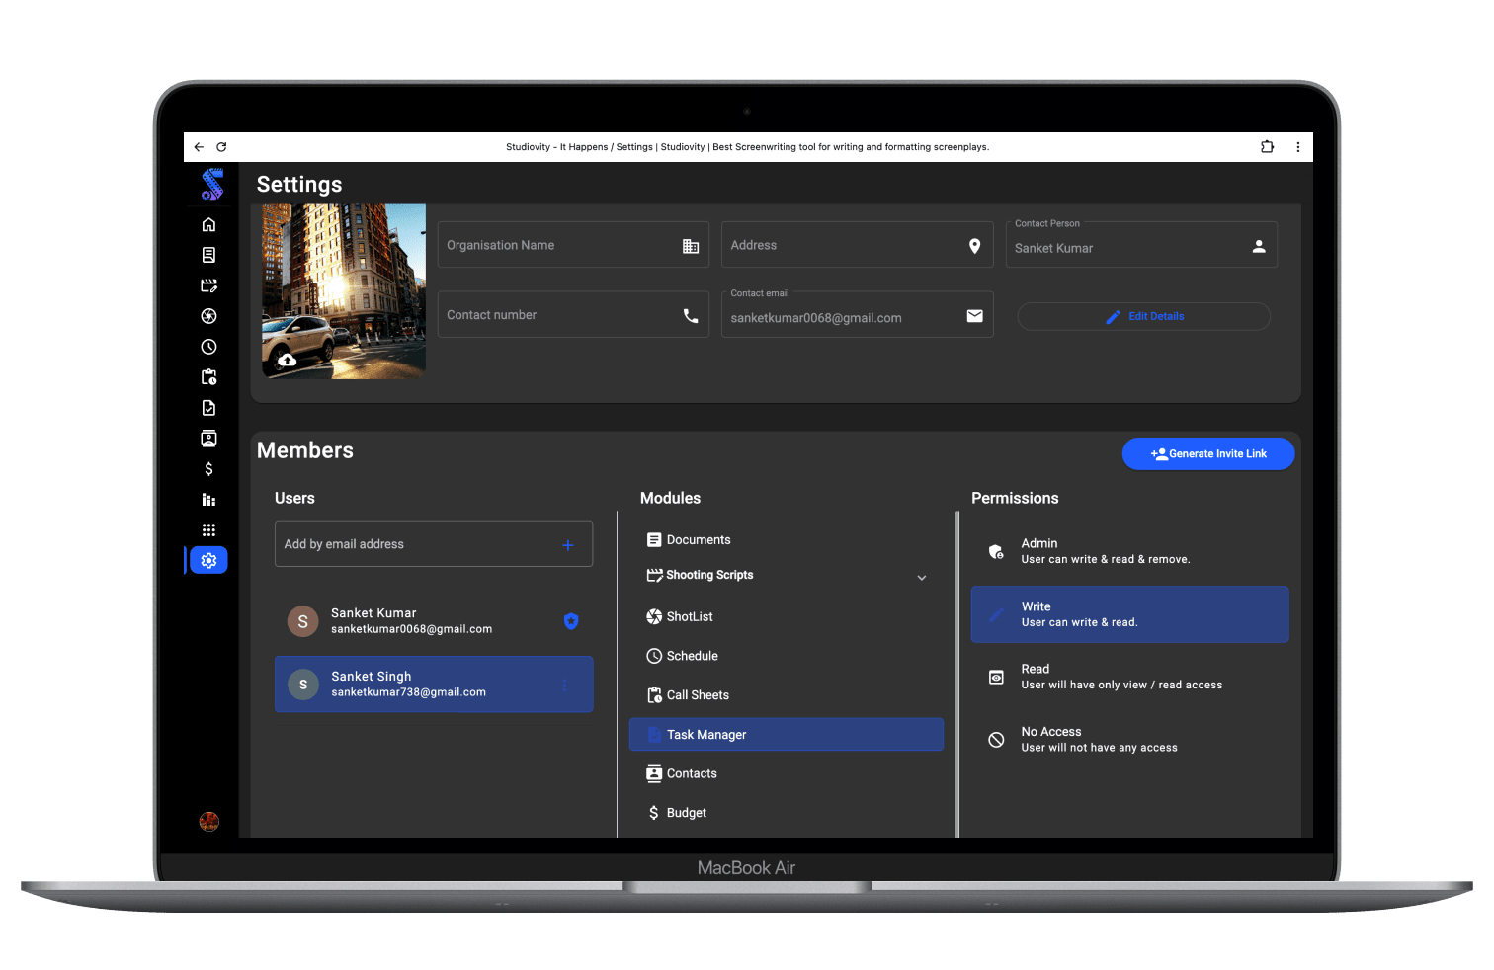
Task: Reload the page with refresh icon
Action: coord(221,147)
